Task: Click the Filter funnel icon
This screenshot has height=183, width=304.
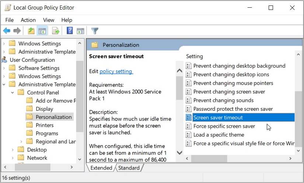Action: [95, 31]
